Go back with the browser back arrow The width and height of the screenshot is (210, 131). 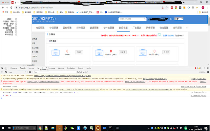click(x=3, y=8)
